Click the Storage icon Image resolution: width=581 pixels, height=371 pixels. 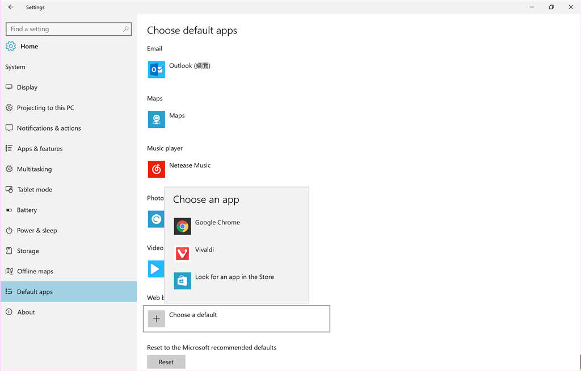(9, 251)
